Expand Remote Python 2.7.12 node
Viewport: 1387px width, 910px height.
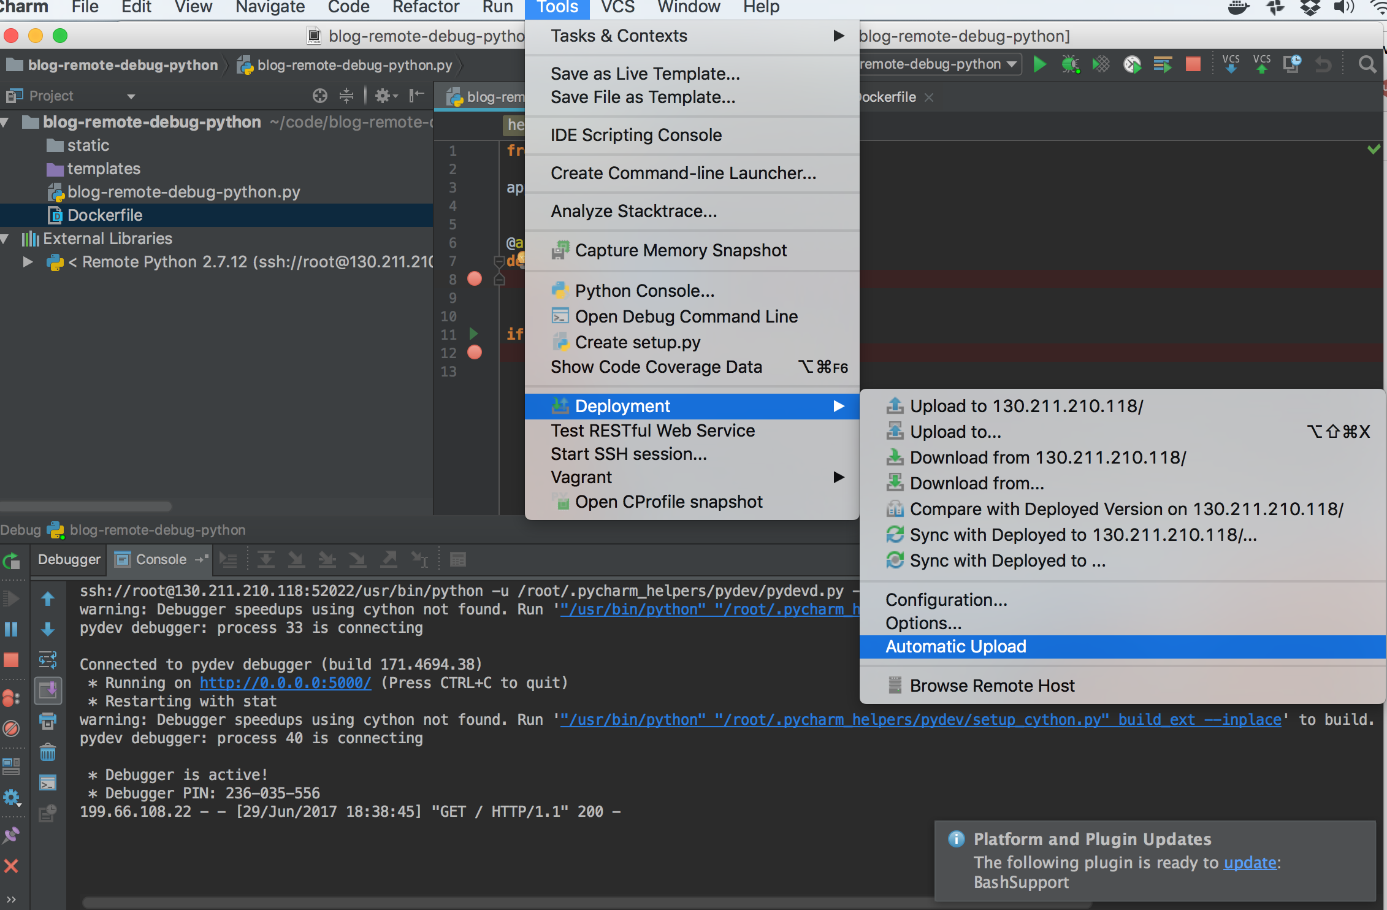click(28, 262)
